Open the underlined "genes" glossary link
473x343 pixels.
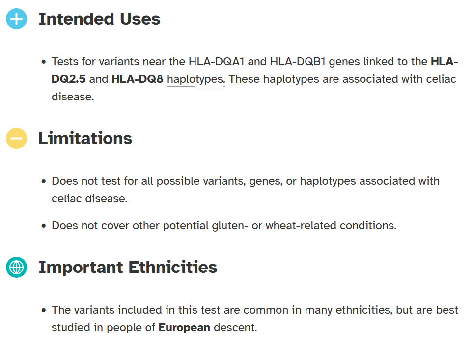coord(344,62)
